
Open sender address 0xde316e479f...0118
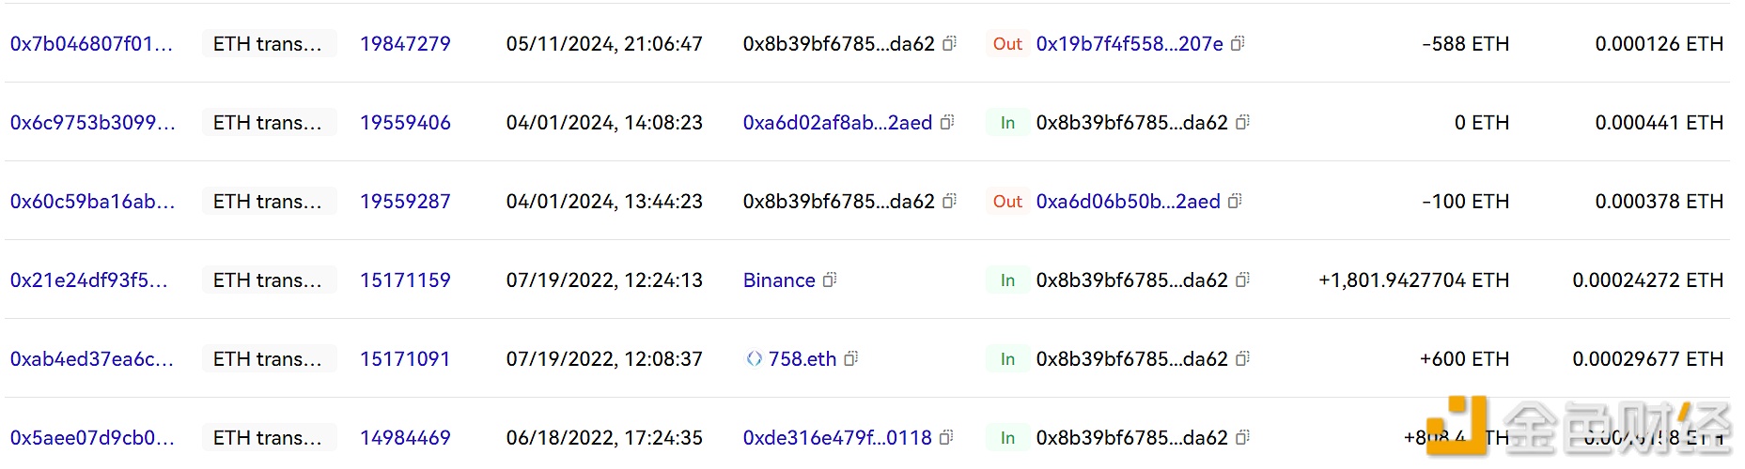[837, 437]
